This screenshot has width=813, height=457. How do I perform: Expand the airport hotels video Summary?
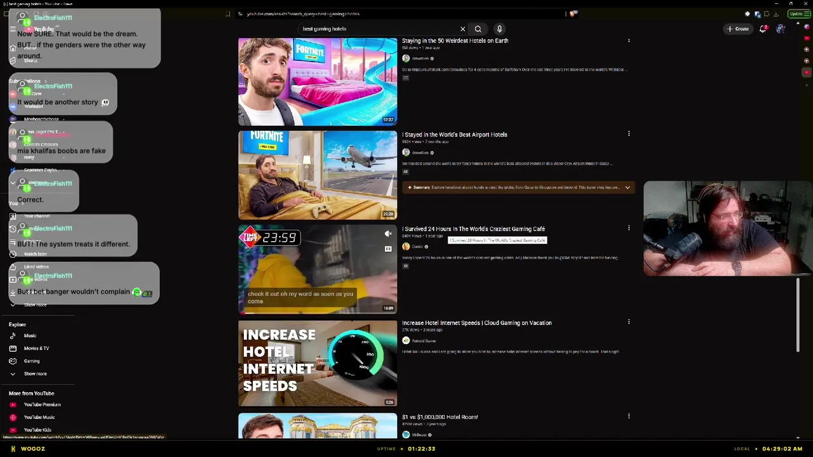[x=628, y=187]
